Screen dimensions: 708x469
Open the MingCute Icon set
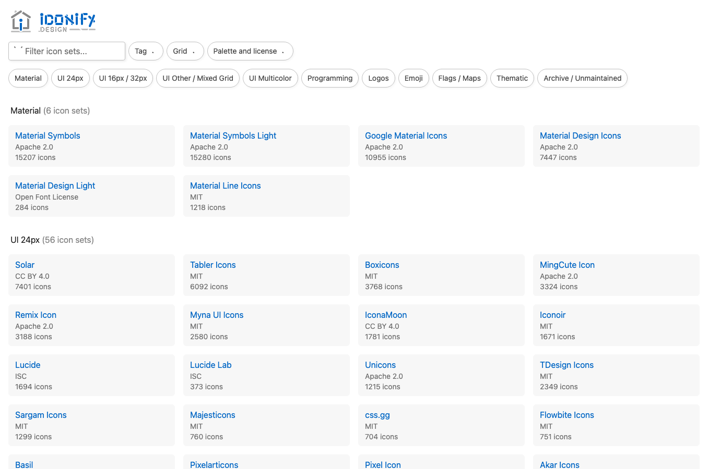pyautogui.click(x=567, y=265)
